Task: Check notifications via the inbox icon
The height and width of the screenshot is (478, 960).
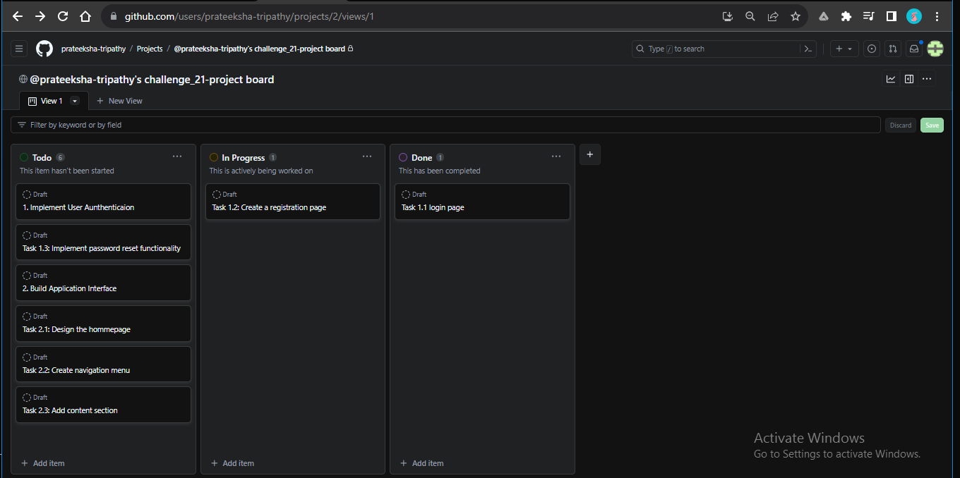Action: pos(913,49)
